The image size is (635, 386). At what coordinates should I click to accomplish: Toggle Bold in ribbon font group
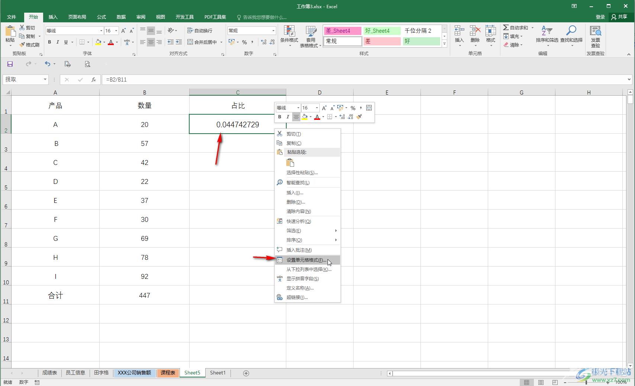tap(49, 42)
